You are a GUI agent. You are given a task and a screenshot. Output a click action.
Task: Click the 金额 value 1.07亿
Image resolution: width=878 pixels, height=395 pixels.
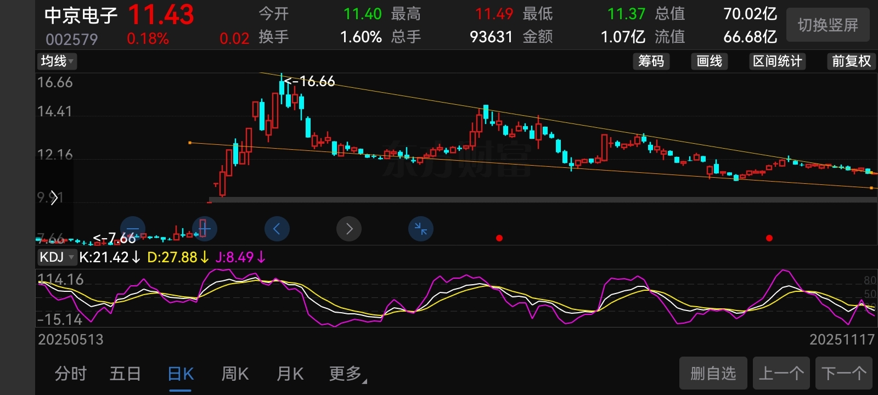tap(623, 37)
